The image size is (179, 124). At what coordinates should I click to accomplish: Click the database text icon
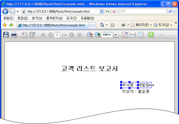(32, 35)
